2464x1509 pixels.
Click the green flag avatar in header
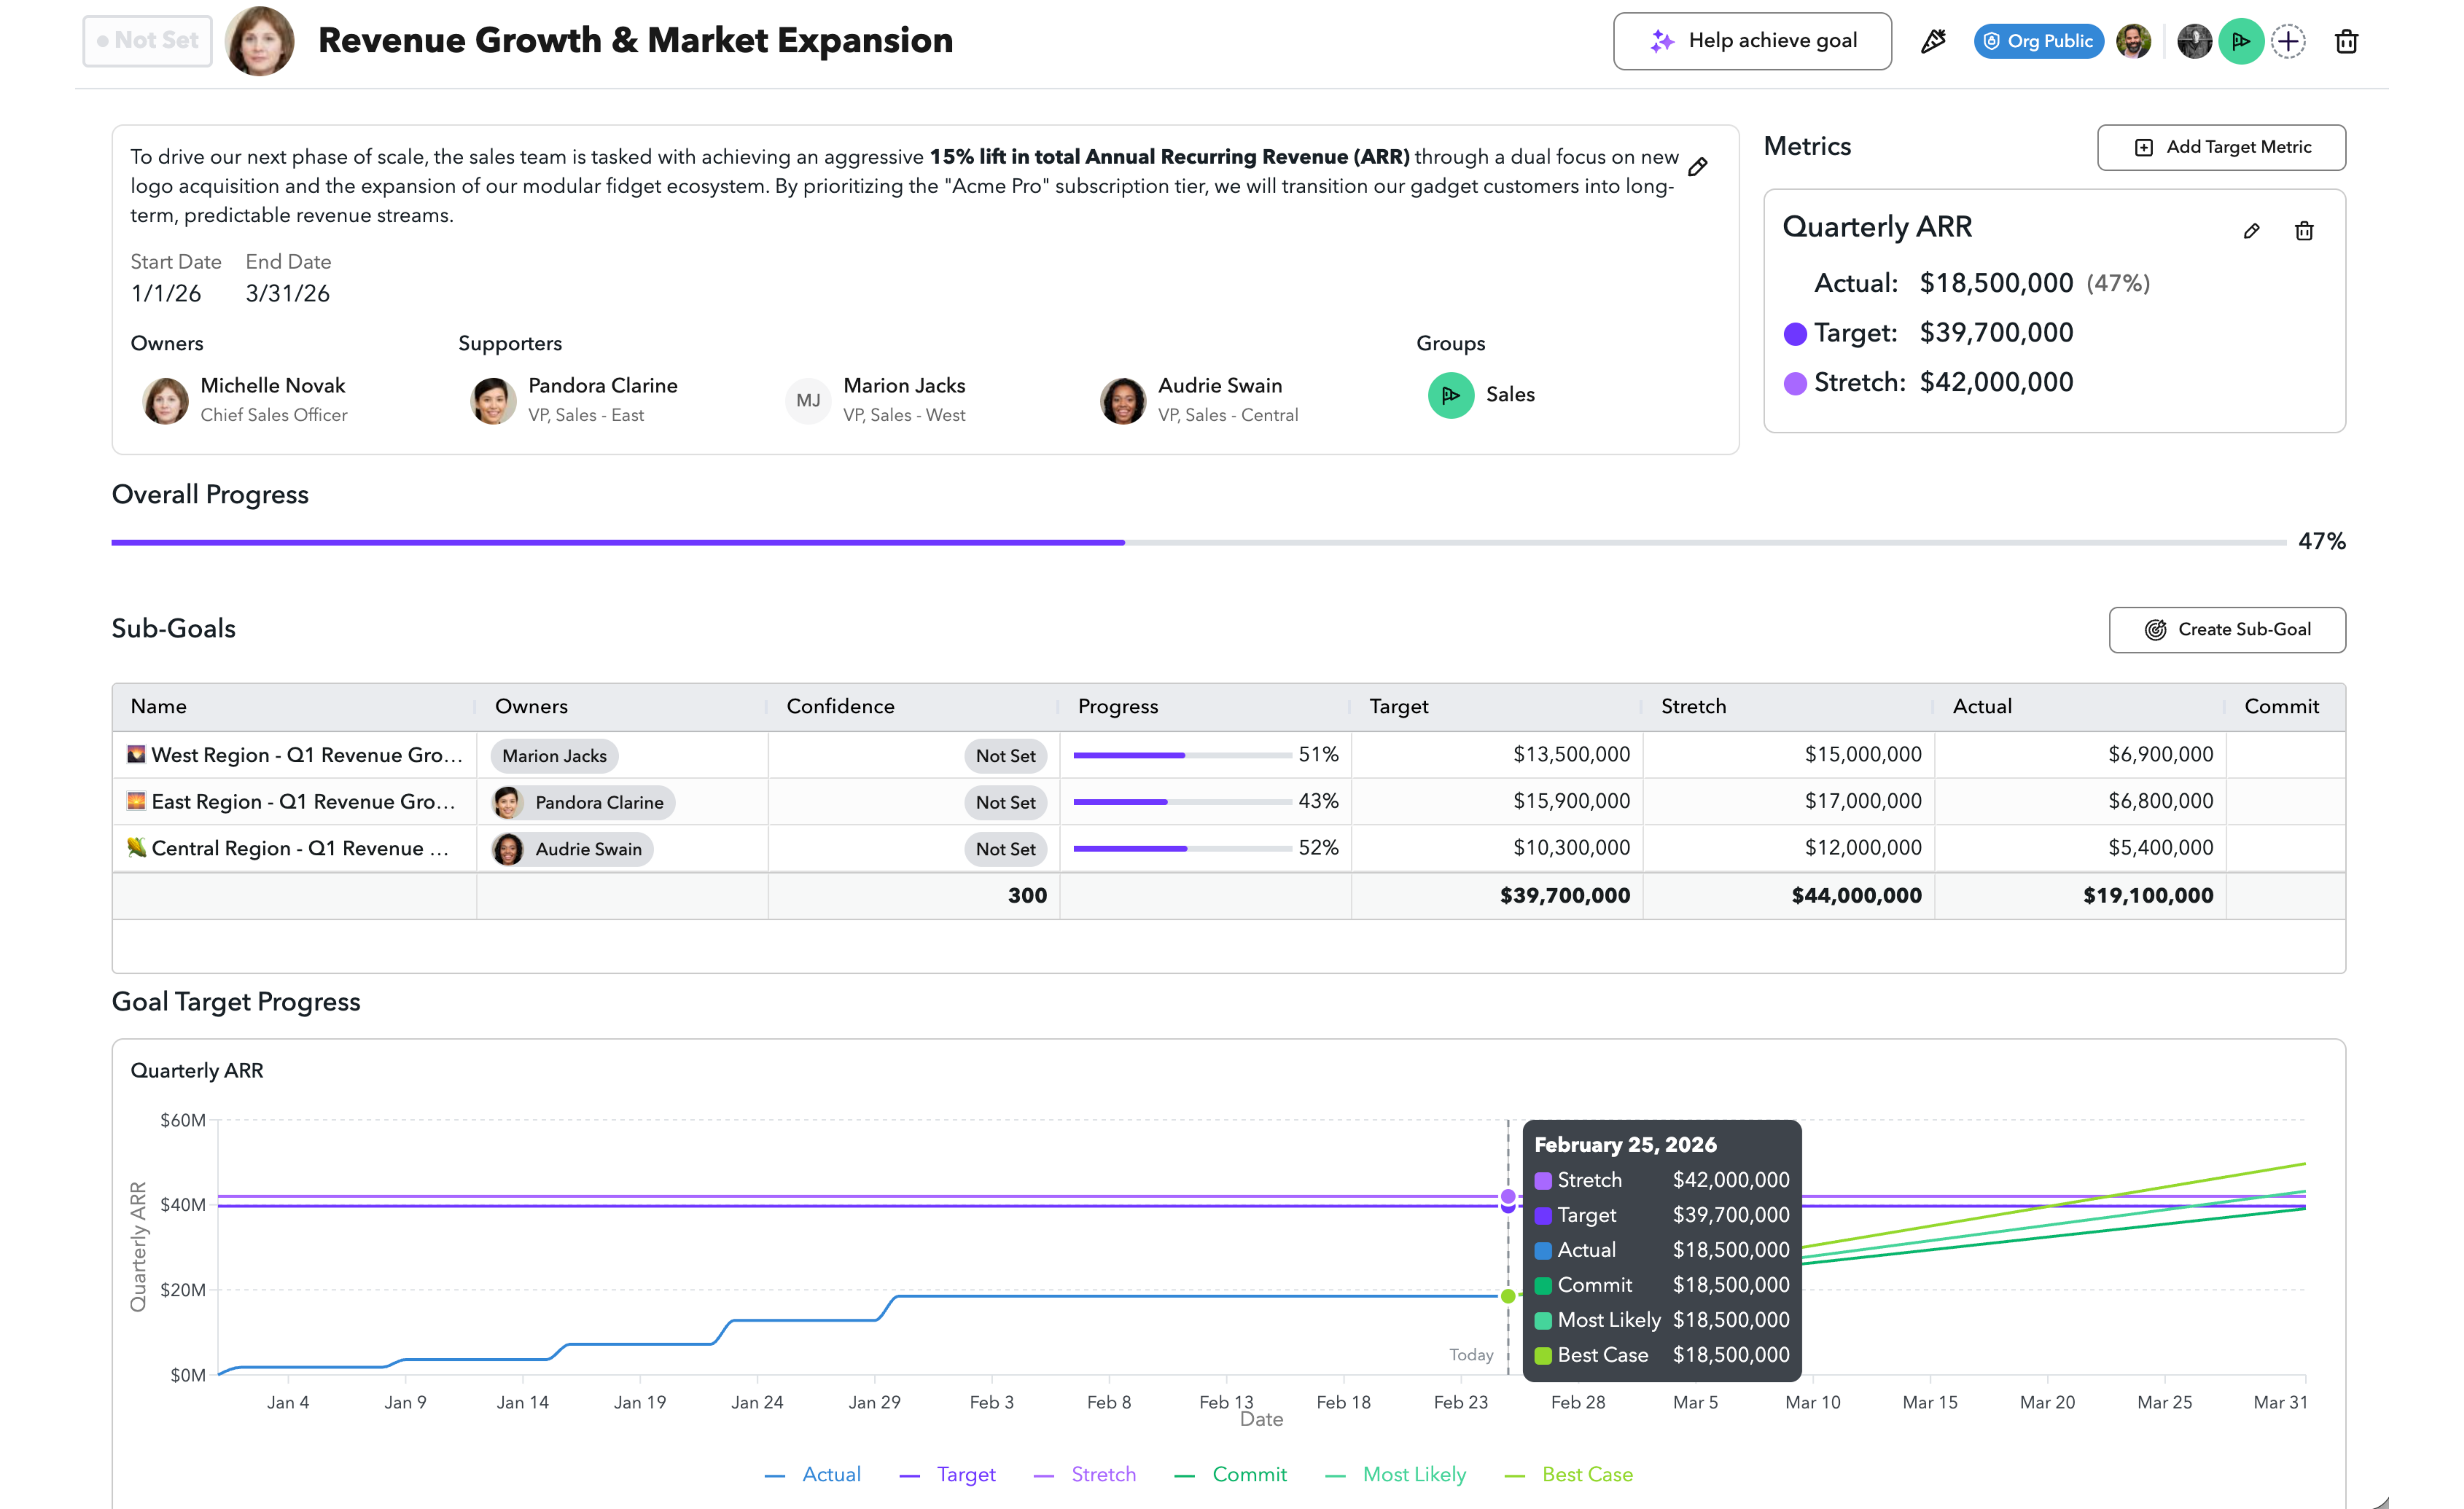coord(2240,41)
